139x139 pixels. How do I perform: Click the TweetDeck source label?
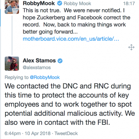pos(66,133)
